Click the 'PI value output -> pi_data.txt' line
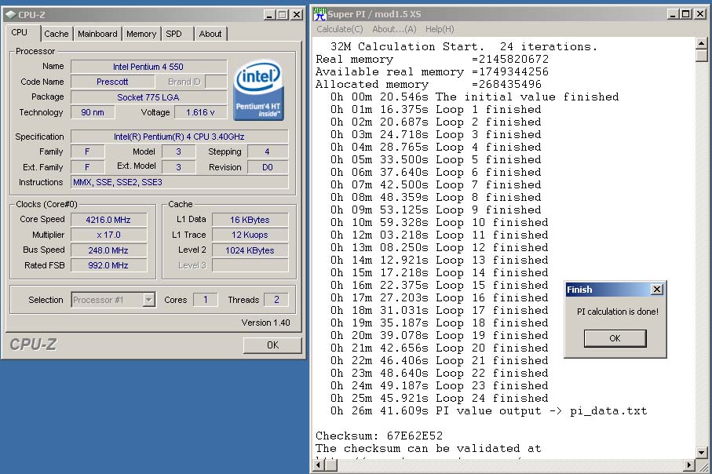Image resolution: width=712 pixels, height=474 pixels. click(x=488, y=411)
